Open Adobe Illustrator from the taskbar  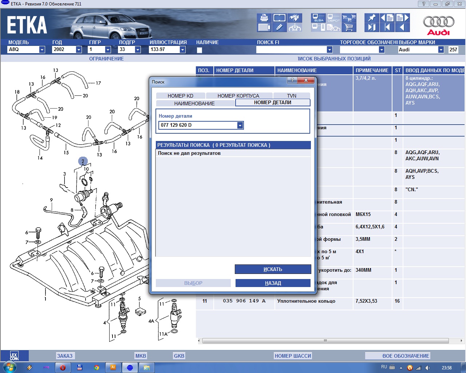tap(113, 368)
